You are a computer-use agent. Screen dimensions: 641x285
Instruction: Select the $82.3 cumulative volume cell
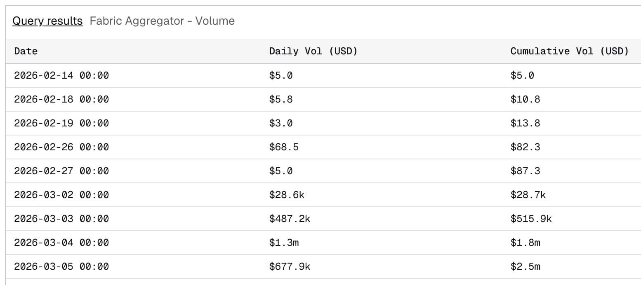coord(525,147)
